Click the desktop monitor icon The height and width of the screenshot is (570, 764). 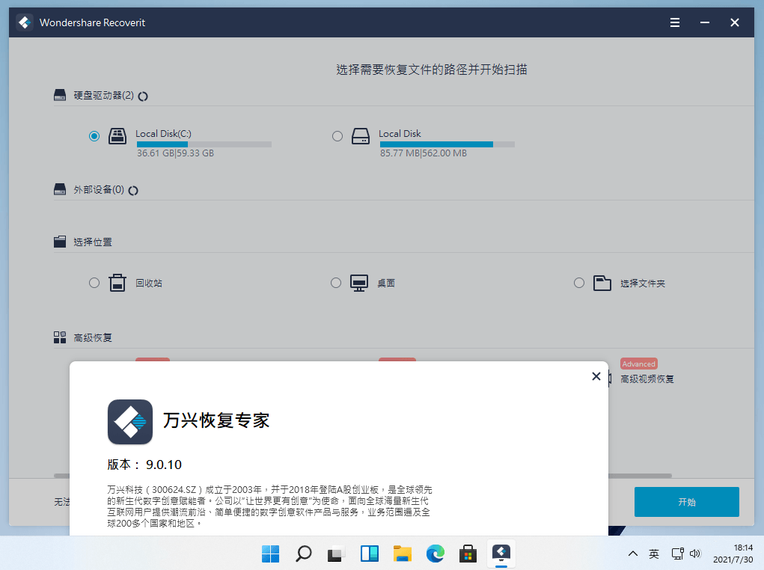[359, 283]
